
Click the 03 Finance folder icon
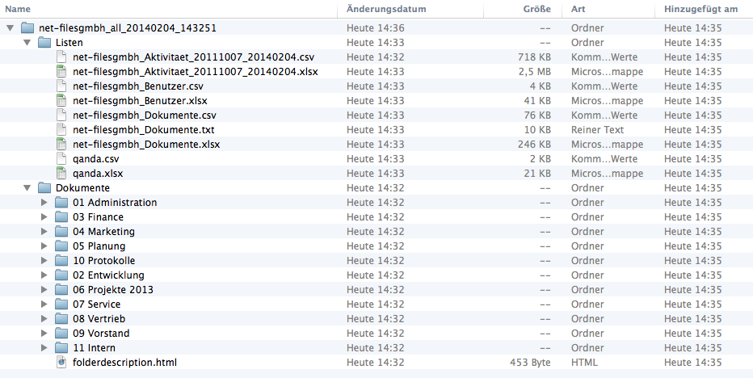coord(61,217)
